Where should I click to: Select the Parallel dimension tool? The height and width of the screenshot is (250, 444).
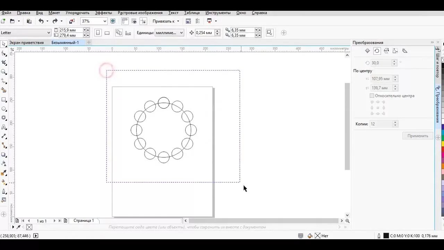pos(4,136)
